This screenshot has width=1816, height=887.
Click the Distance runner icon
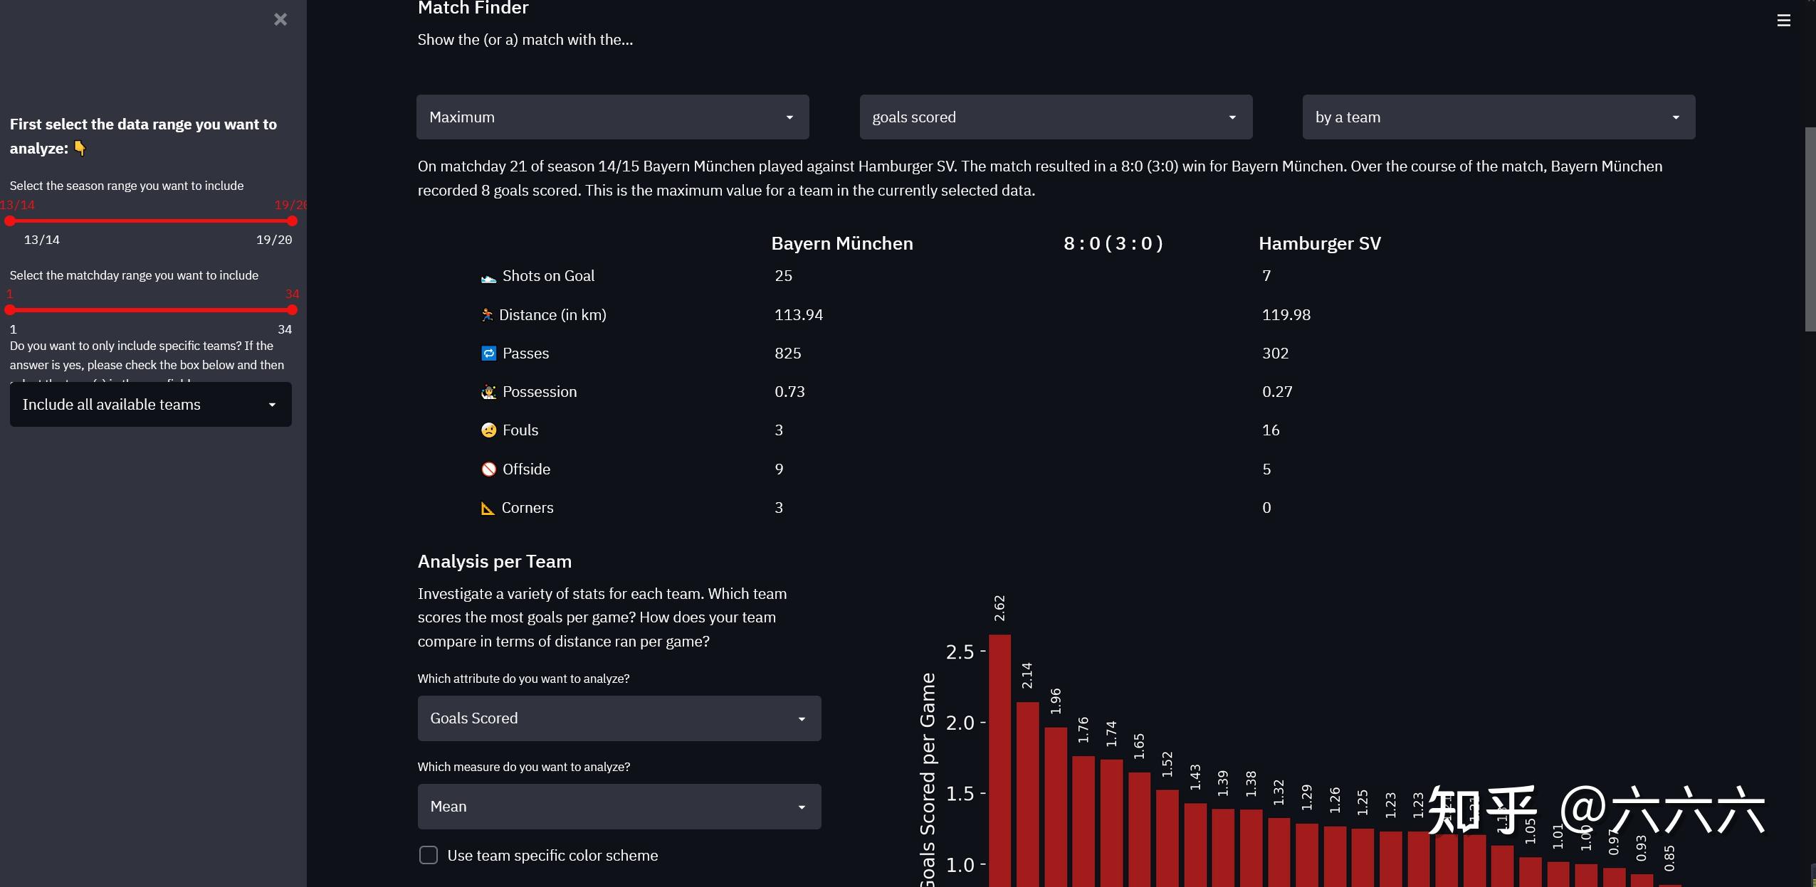pyautogui.click(x=487, y=315)
